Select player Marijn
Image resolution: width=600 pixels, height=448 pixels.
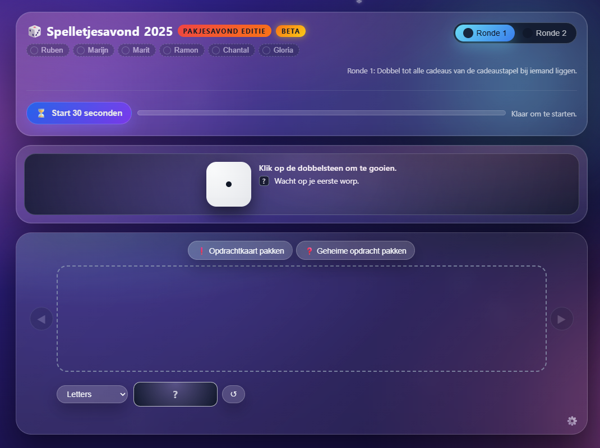pos(94,50)
